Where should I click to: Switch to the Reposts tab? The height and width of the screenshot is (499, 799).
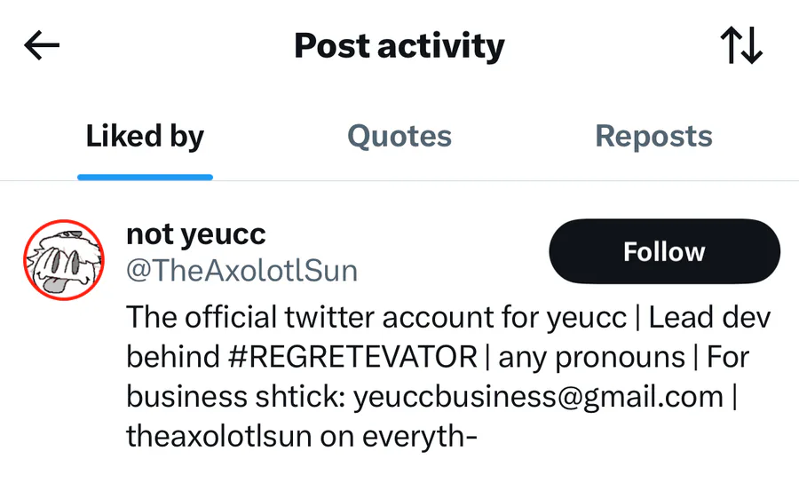point(653,136)
